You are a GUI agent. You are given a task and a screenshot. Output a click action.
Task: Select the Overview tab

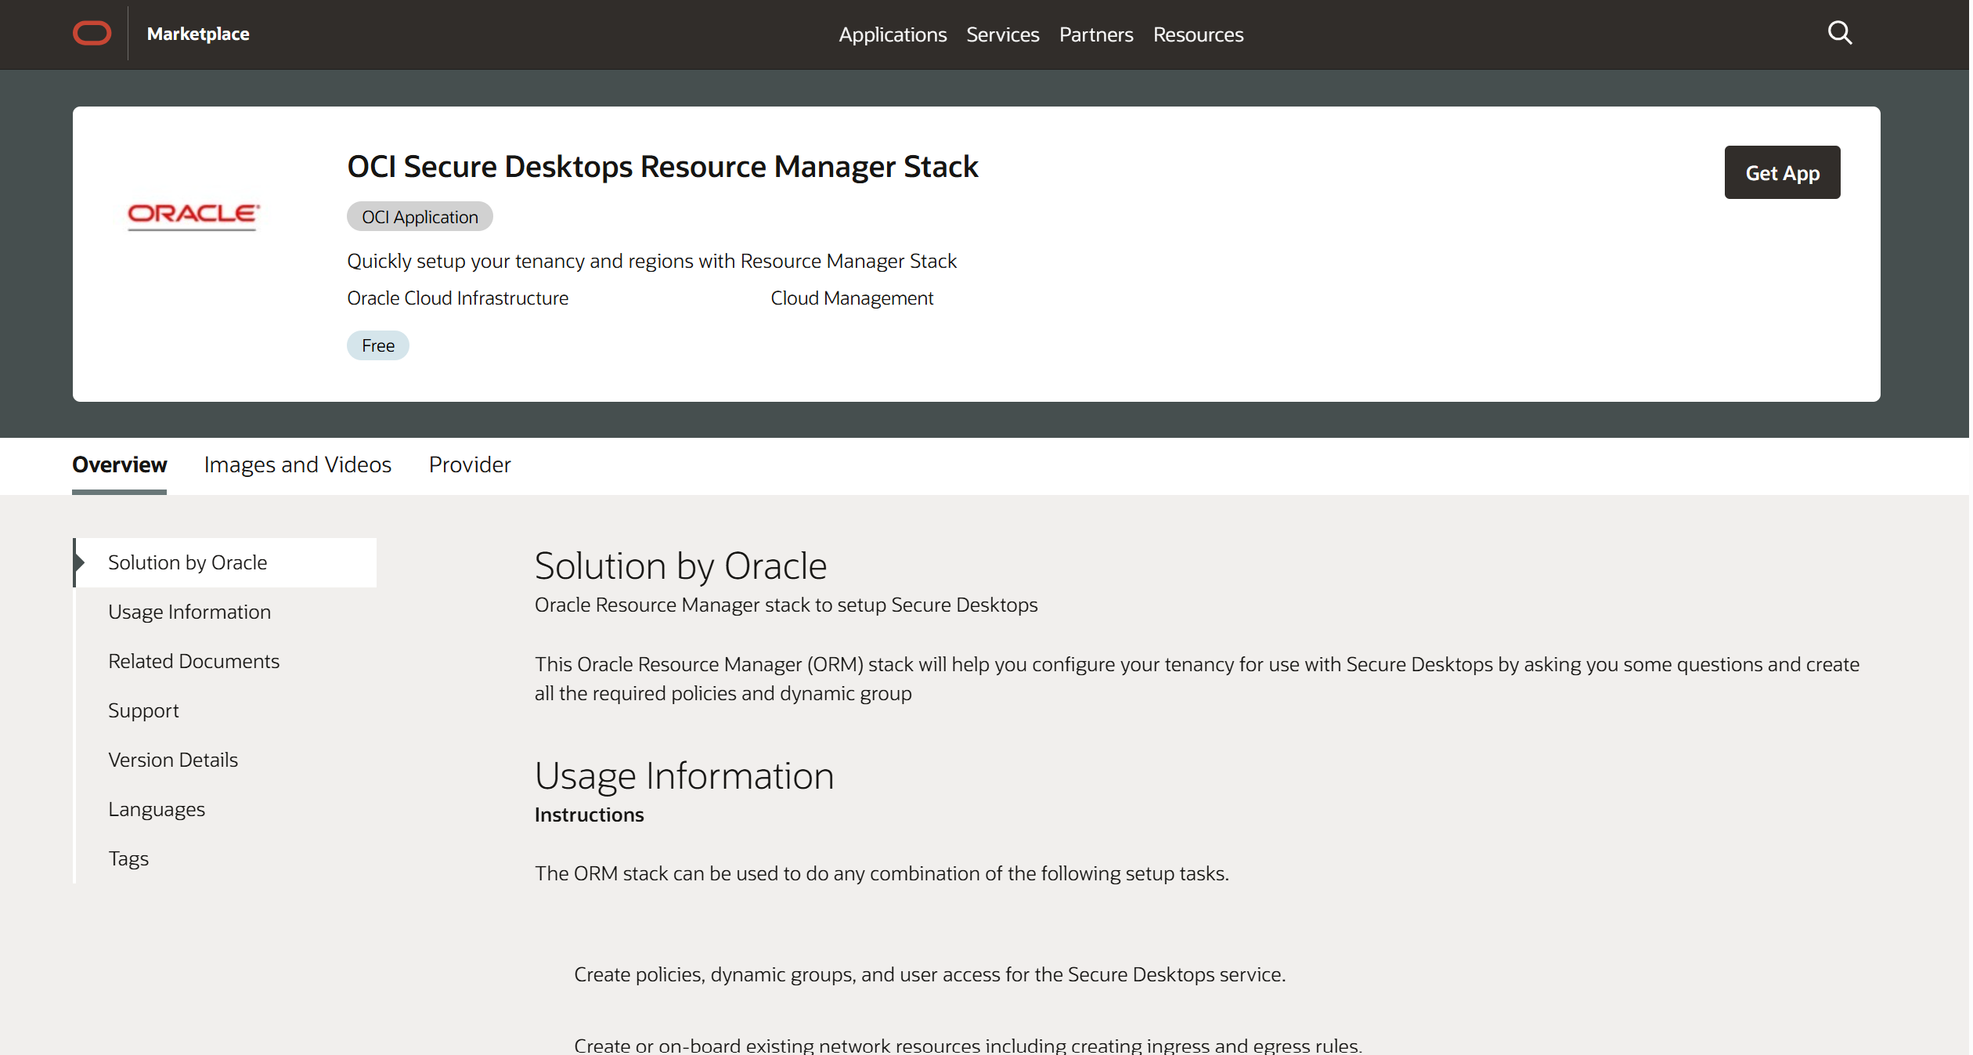[118, 464]
